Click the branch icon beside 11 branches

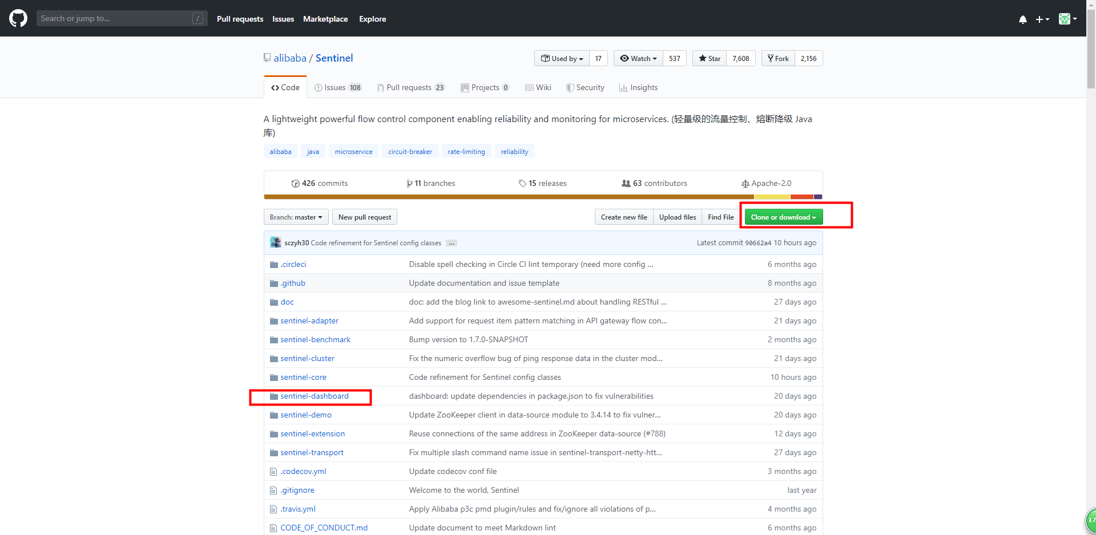pos(410,183)
